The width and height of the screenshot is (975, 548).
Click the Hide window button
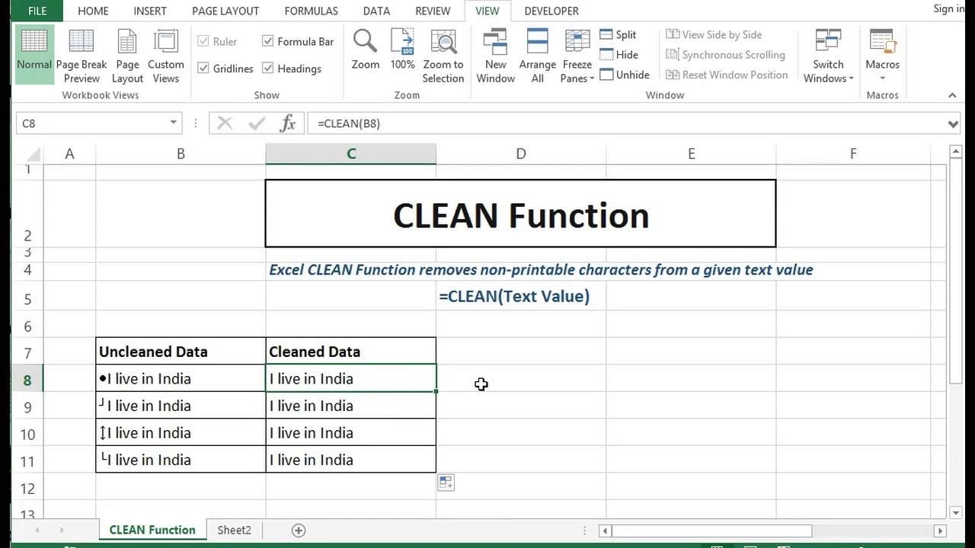(x=619, y=54)
